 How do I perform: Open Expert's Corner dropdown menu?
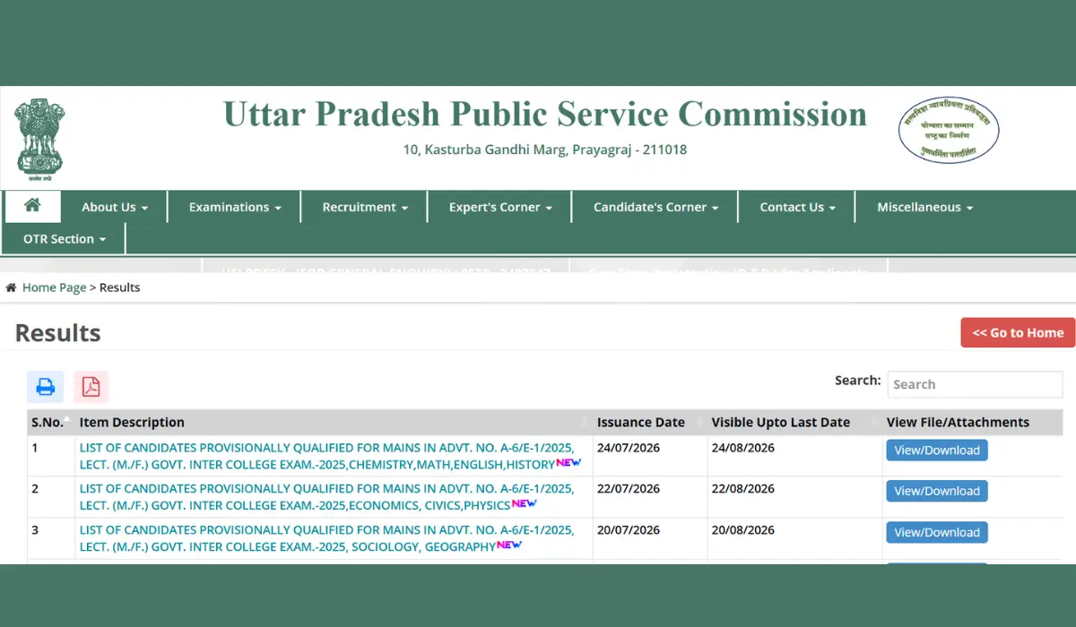point(500,207)
